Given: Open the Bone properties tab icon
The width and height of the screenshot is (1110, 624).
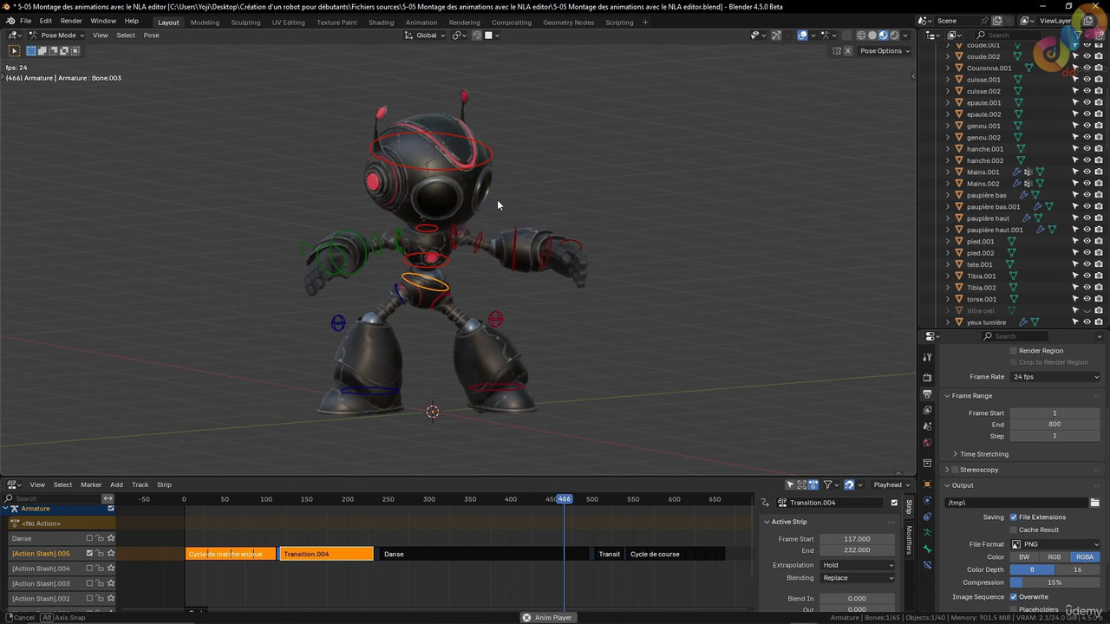Looking at the screenshot, I should [927, 549].
